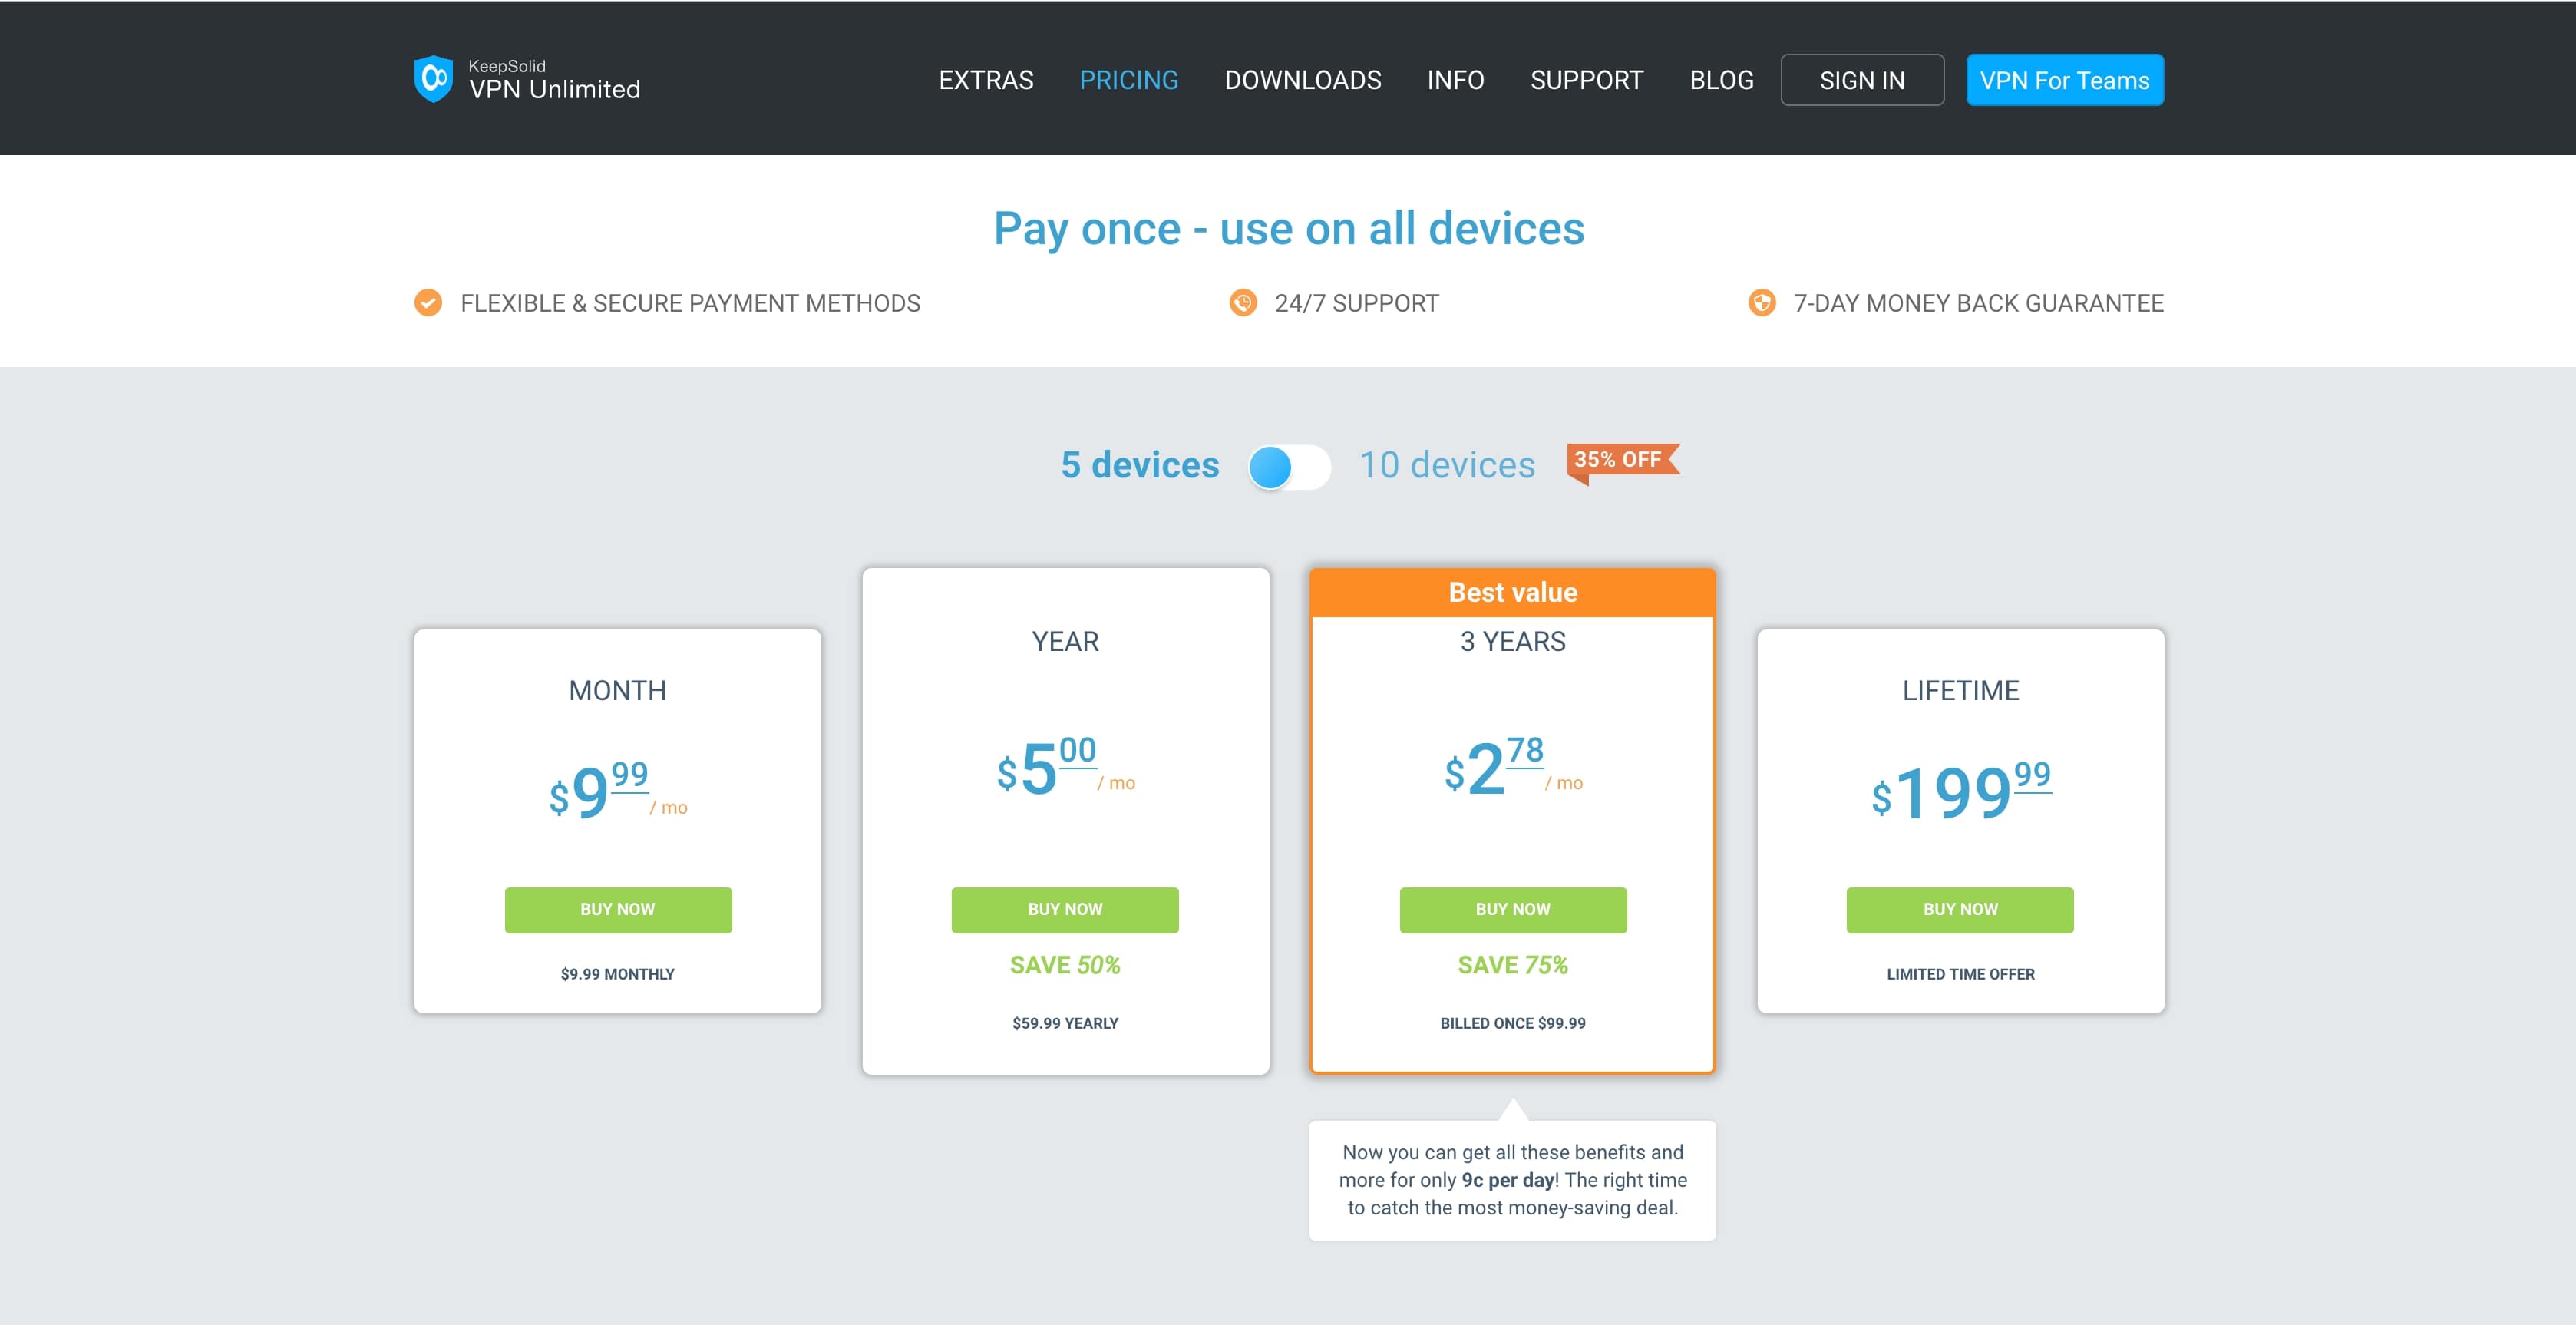
Task: Click the 35% OFF ribbon badge
Action: click(x=1620, y=461)
